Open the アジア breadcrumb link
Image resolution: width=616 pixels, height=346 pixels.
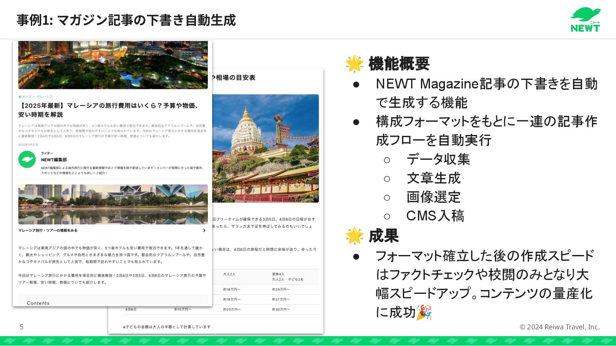pos(27,97)
